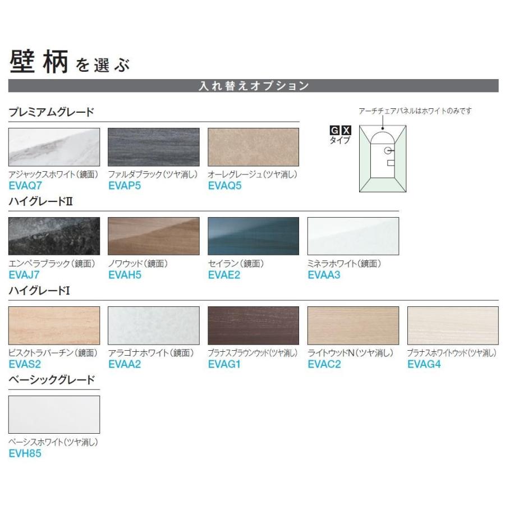The height and width of the screenshot is (505, 505).
Task: Click the ハイグレードII section heading
Action: pos(41,201)
